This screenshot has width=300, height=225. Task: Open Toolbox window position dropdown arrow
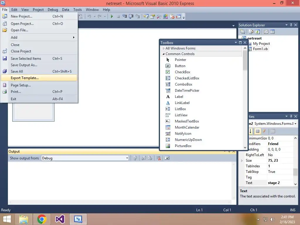(236, 43)
